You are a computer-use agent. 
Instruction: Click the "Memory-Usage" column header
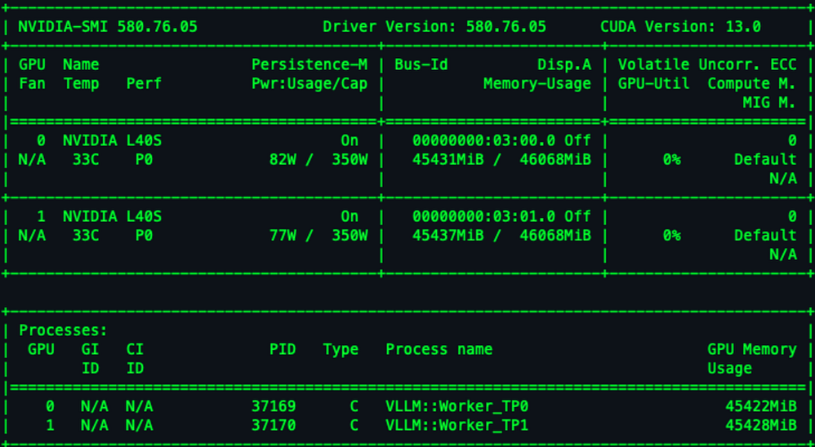pyautogui.click(x=537, y=83)
